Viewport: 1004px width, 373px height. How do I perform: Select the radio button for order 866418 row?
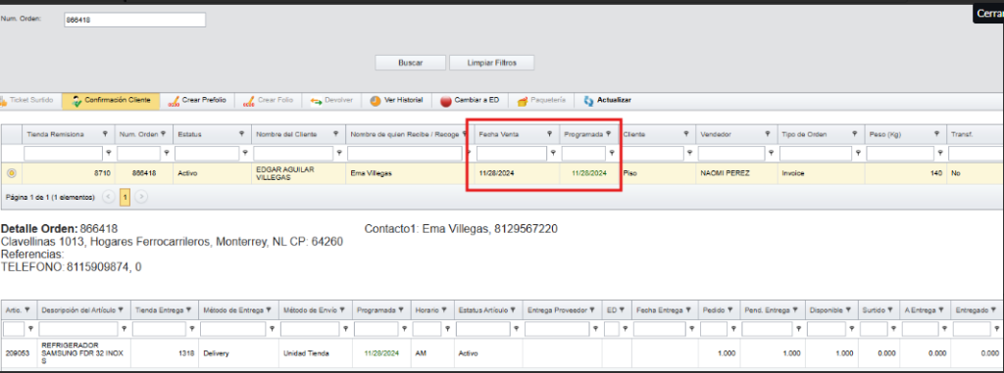tap(11, 172)
